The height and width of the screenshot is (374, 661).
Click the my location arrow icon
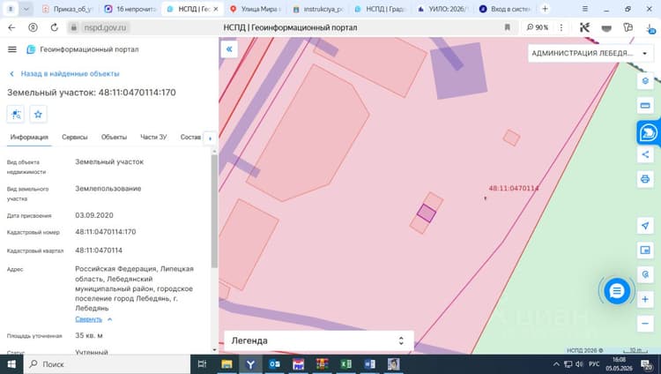click(x=645, y=226)
